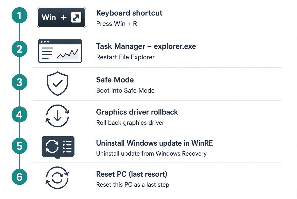The height and width of the screenshot is (199, 297).
Task: Select step number 1 circle
Action: pos(20,15)
